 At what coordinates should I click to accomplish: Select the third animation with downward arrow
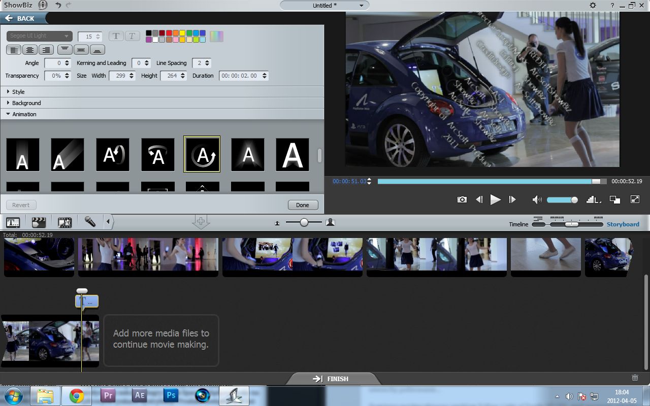(112, 154)
